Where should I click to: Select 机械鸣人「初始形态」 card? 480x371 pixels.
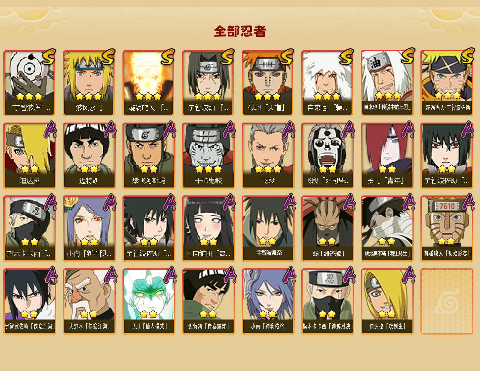(447, 229)
